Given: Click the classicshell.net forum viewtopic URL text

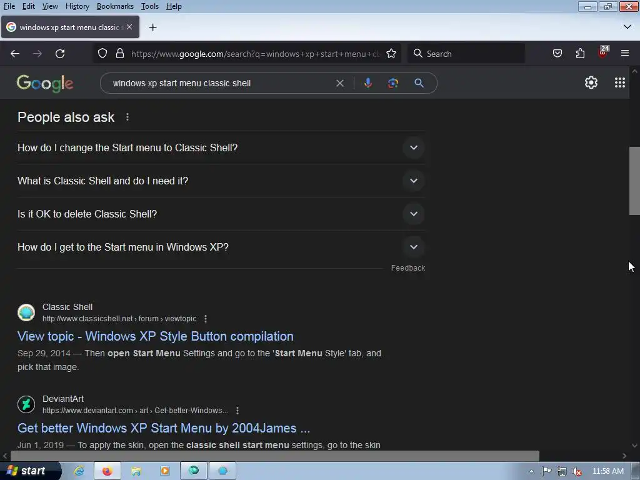Looking at the screenshot, I should [119, 319].
